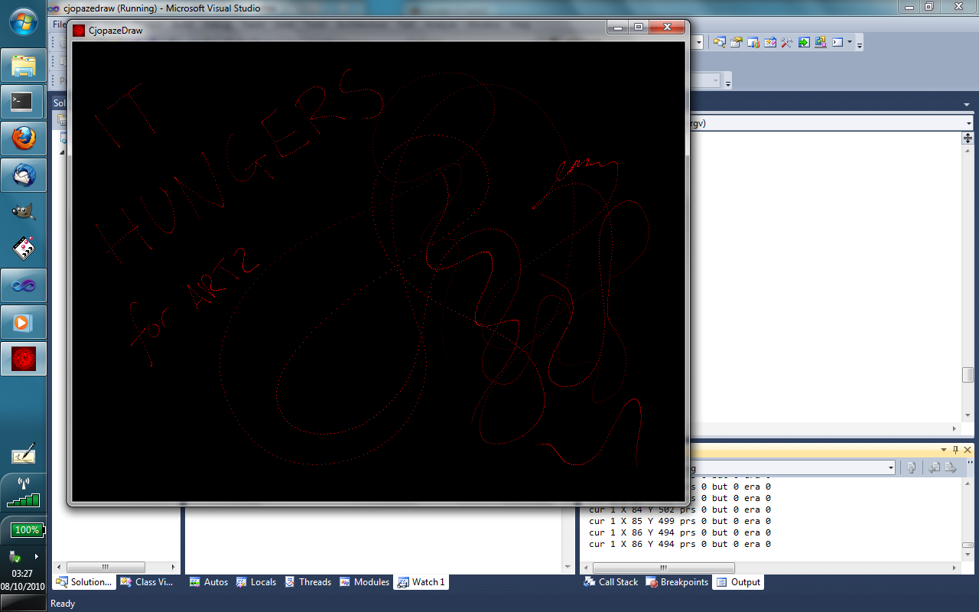Expand the toolbar options overflow arrow
The image size is (979, 612).
pyautogui.click(x=860, y=45)
